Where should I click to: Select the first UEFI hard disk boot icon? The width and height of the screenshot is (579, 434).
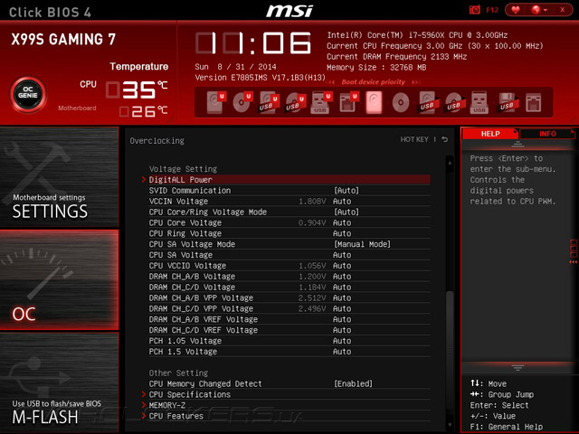click(x=215, y=102)
